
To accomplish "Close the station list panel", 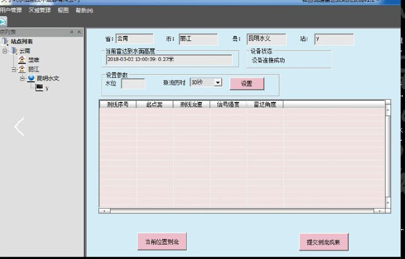I will 79,32.
